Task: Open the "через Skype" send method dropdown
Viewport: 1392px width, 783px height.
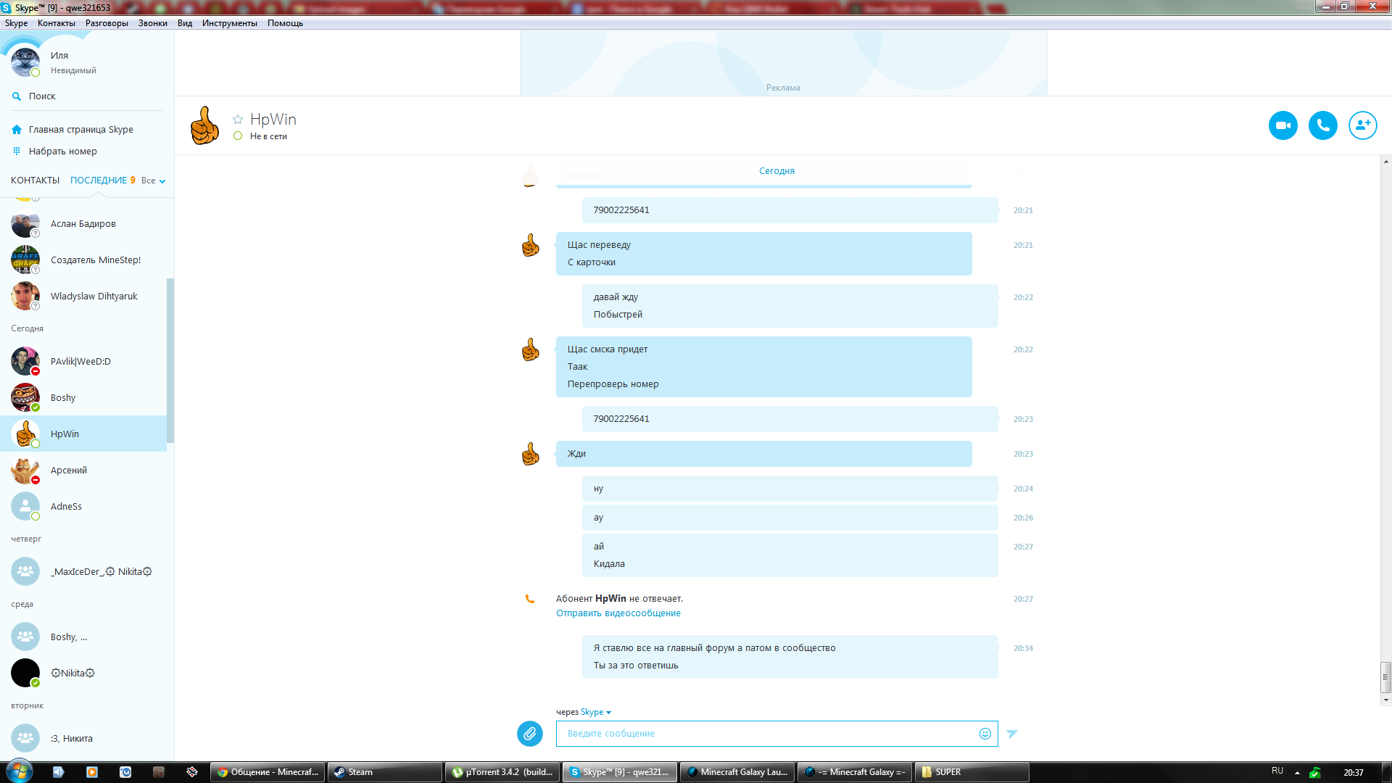Action: (596, 712)
